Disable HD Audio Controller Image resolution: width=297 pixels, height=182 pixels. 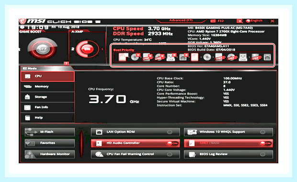click(135, 143)
